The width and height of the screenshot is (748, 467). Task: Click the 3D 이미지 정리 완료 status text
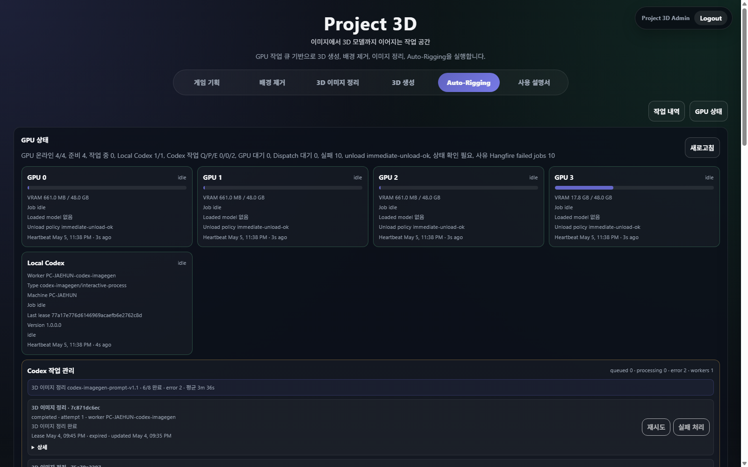point(54,426)
